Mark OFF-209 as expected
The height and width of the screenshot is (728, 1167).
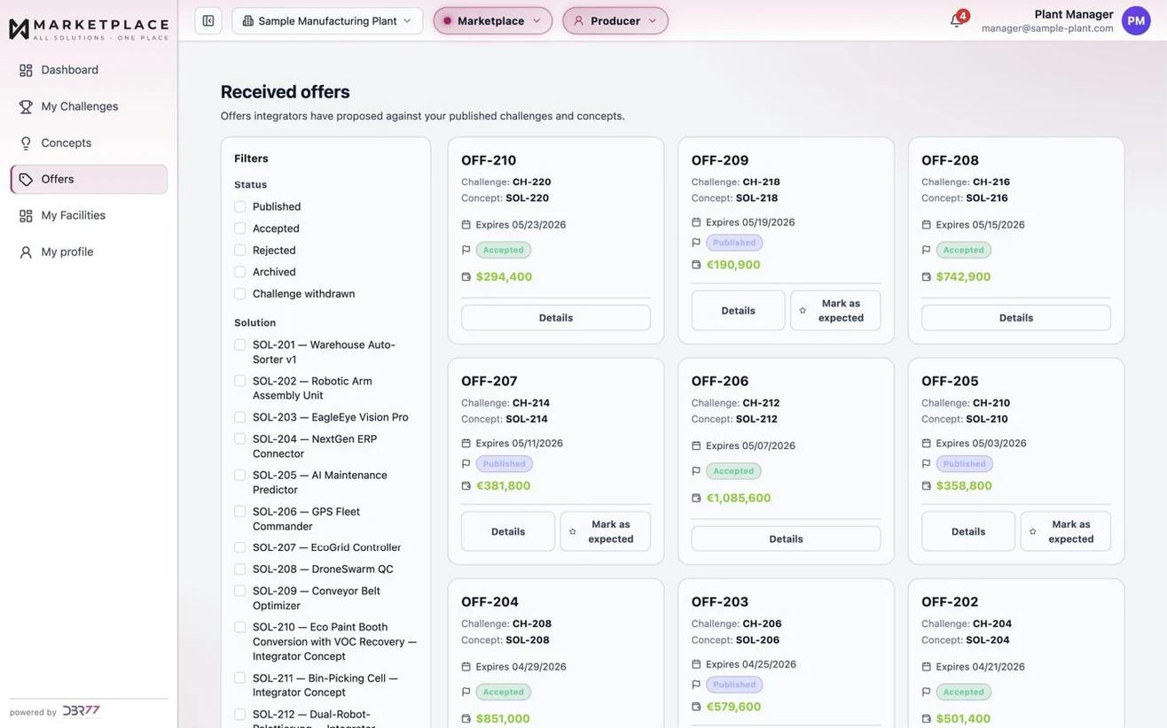(835, 310)
